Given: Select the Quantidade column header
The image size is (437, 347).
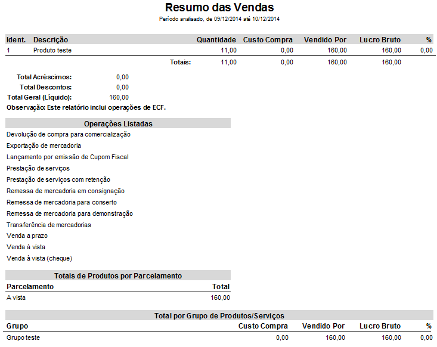Looking at the screenshot, I should 216,40.
